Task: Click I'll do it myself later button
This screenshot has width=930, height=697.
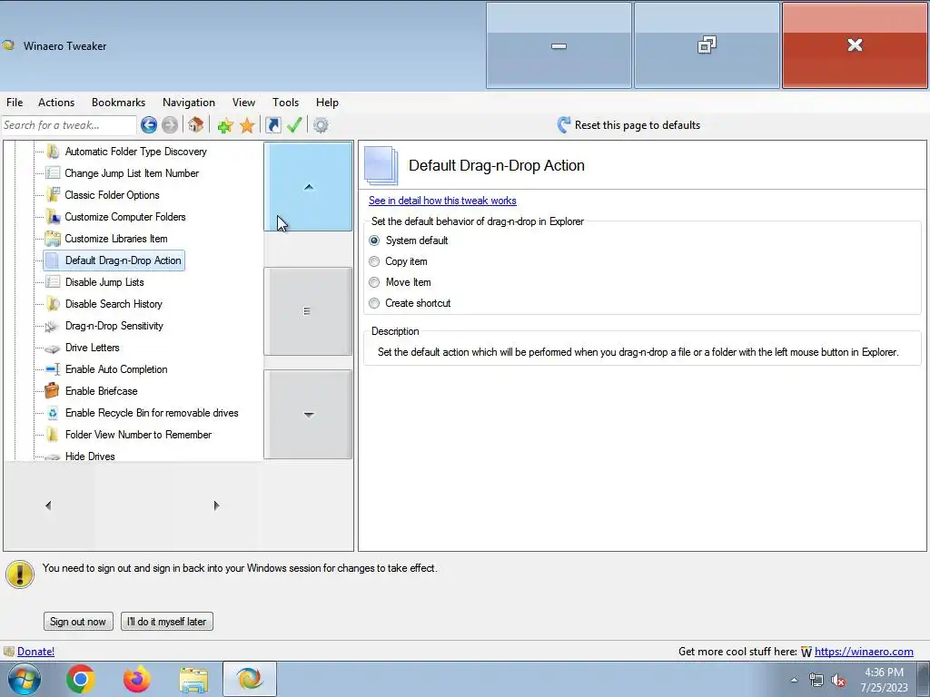Action: pos(167,622)
